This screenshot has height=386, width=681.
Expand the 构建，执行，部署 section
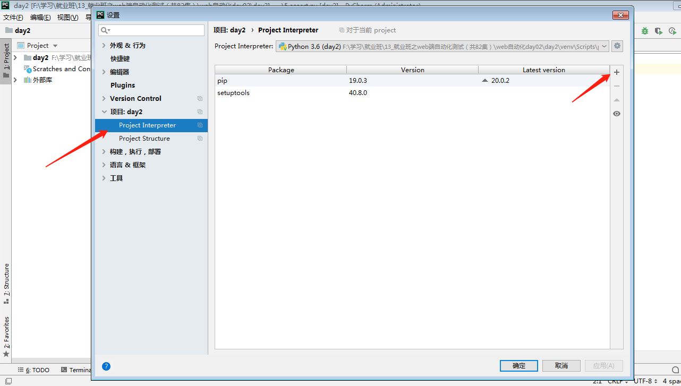tap(104, 152)
